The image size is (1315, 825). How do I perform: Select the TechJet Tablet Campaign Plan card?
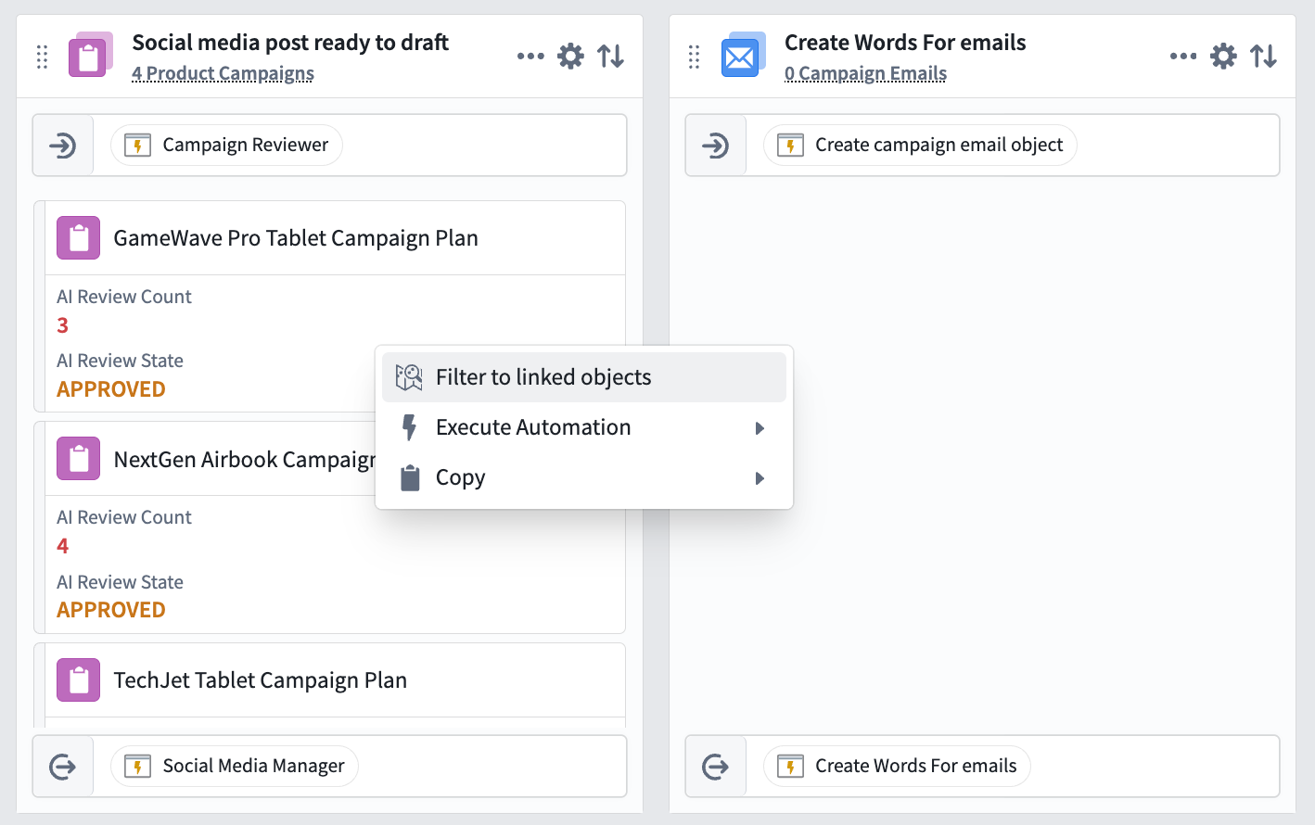pyautogui.click(x=260, y=679)
